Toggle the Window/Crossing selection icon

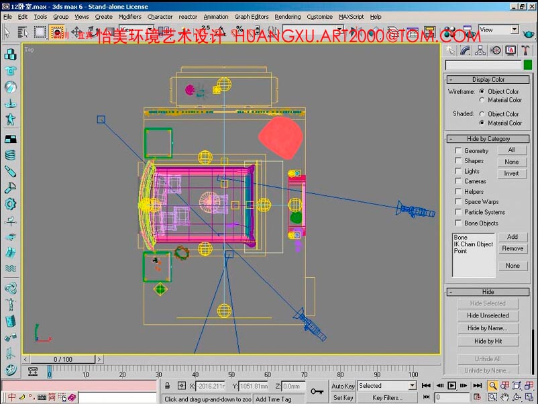(x=56, y=33)
